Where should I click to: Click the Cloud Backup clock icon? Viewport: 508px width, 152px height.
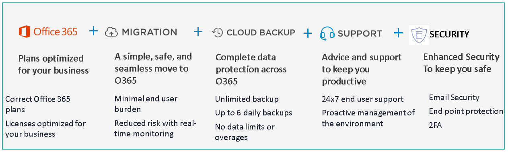tap(218, 33)
